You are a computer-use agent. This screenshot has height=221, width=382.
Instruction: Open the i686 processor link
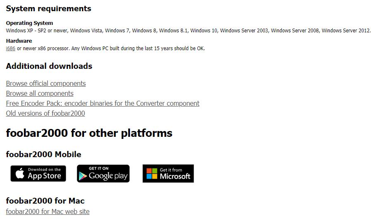click(x=10, y=49)
